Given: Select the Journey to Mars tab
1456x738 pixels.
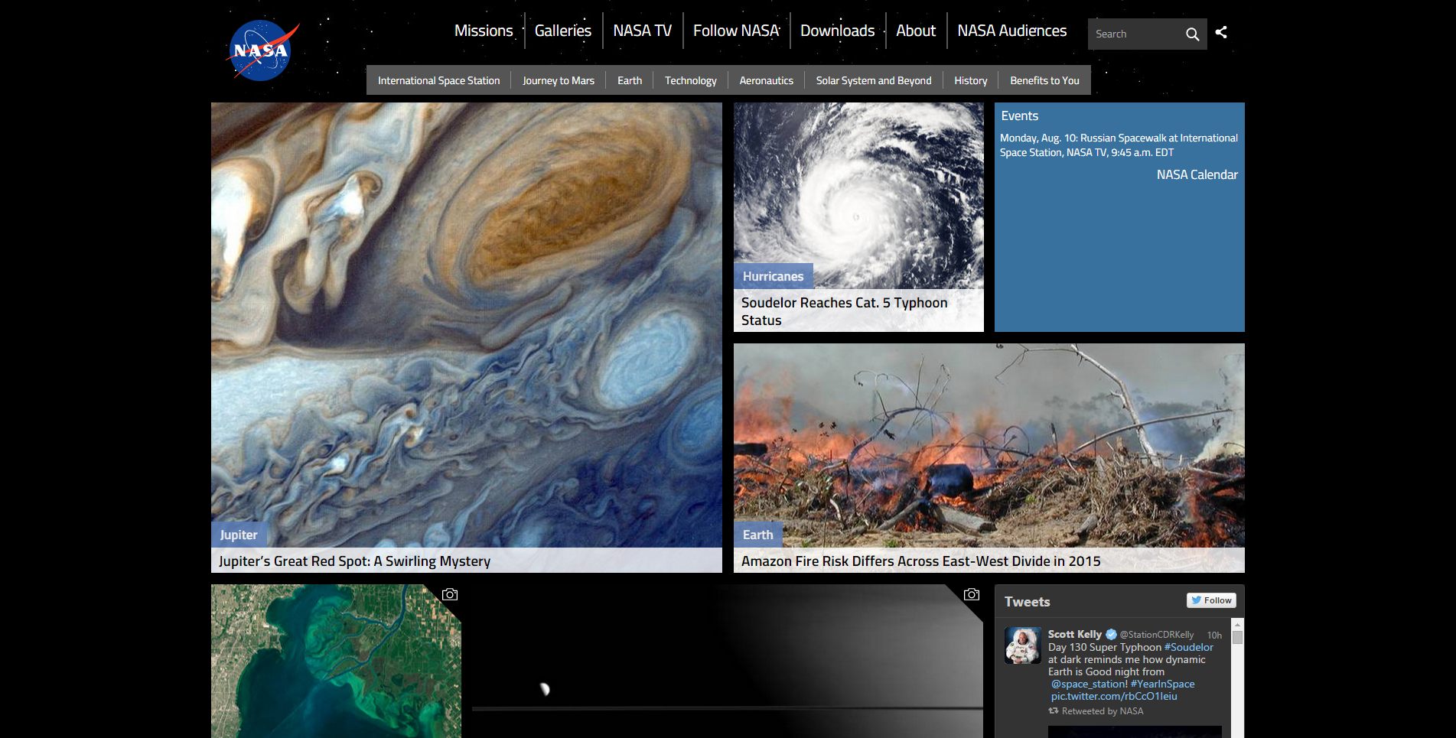Looking at the screenshot, I should tap(559, 80).
